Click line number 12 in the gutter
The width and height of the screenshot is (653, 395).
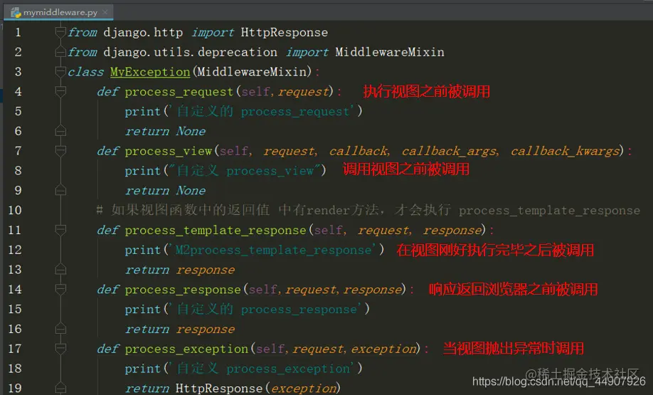click(x=14, y=250)
